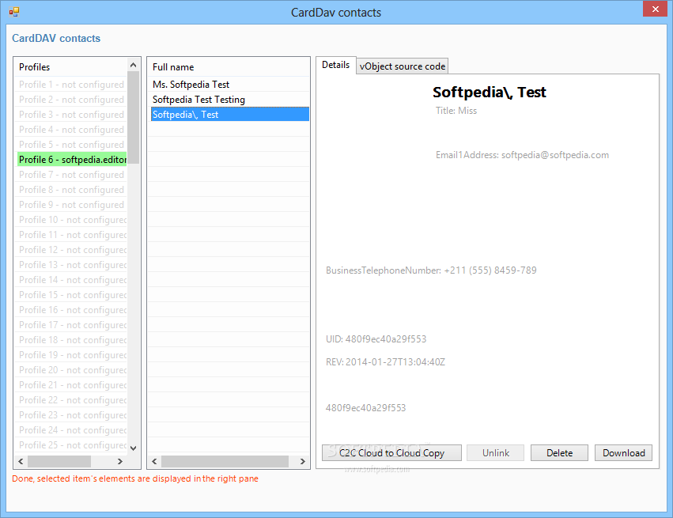Select Profile 18 - not configured
The height and width of the screenshot is (518, 673).
pyautogui.click(x=72, y=340)
